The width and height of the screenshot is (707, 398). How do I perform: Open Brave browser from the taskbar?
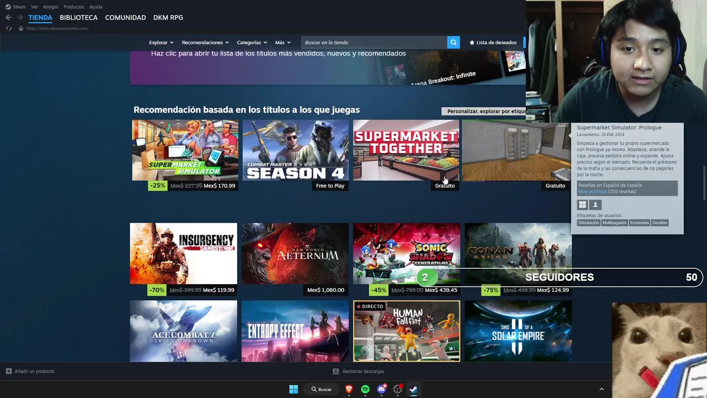point(349,389)
